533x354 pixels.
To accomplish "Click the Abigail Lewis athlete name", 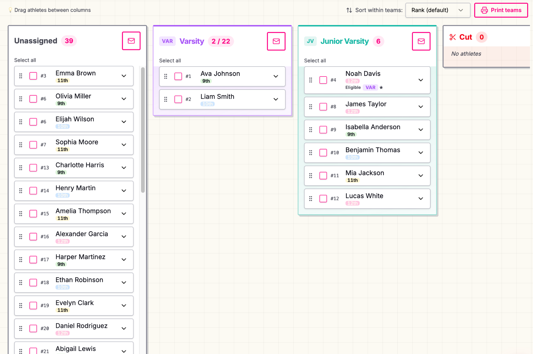I will pyautogui.click(x=76, y=349).
